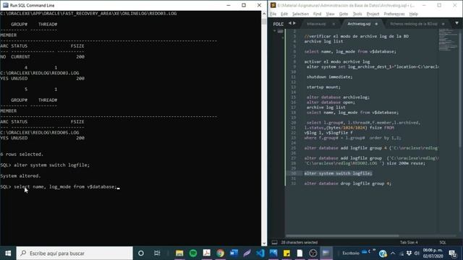Image resolution: width=463 pixels, height=260 pixels.
Task: Open Edit menu in Sublime Text
Action: coord(284,14)
